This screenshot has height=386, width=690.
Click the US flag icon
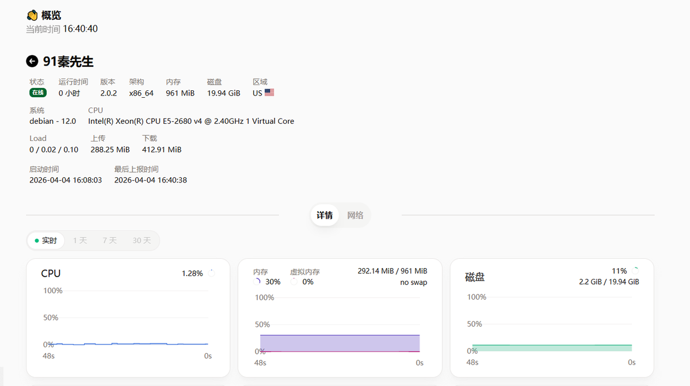tap(269, 93)
